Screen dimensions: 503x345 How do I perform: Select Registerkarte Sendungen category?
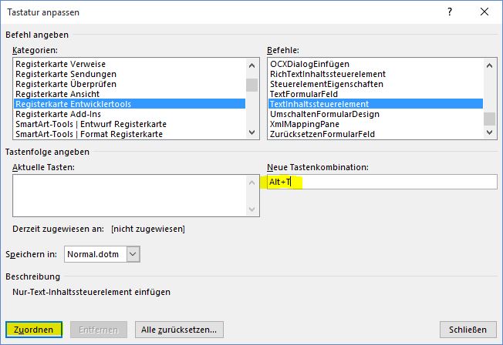[62, 73]
